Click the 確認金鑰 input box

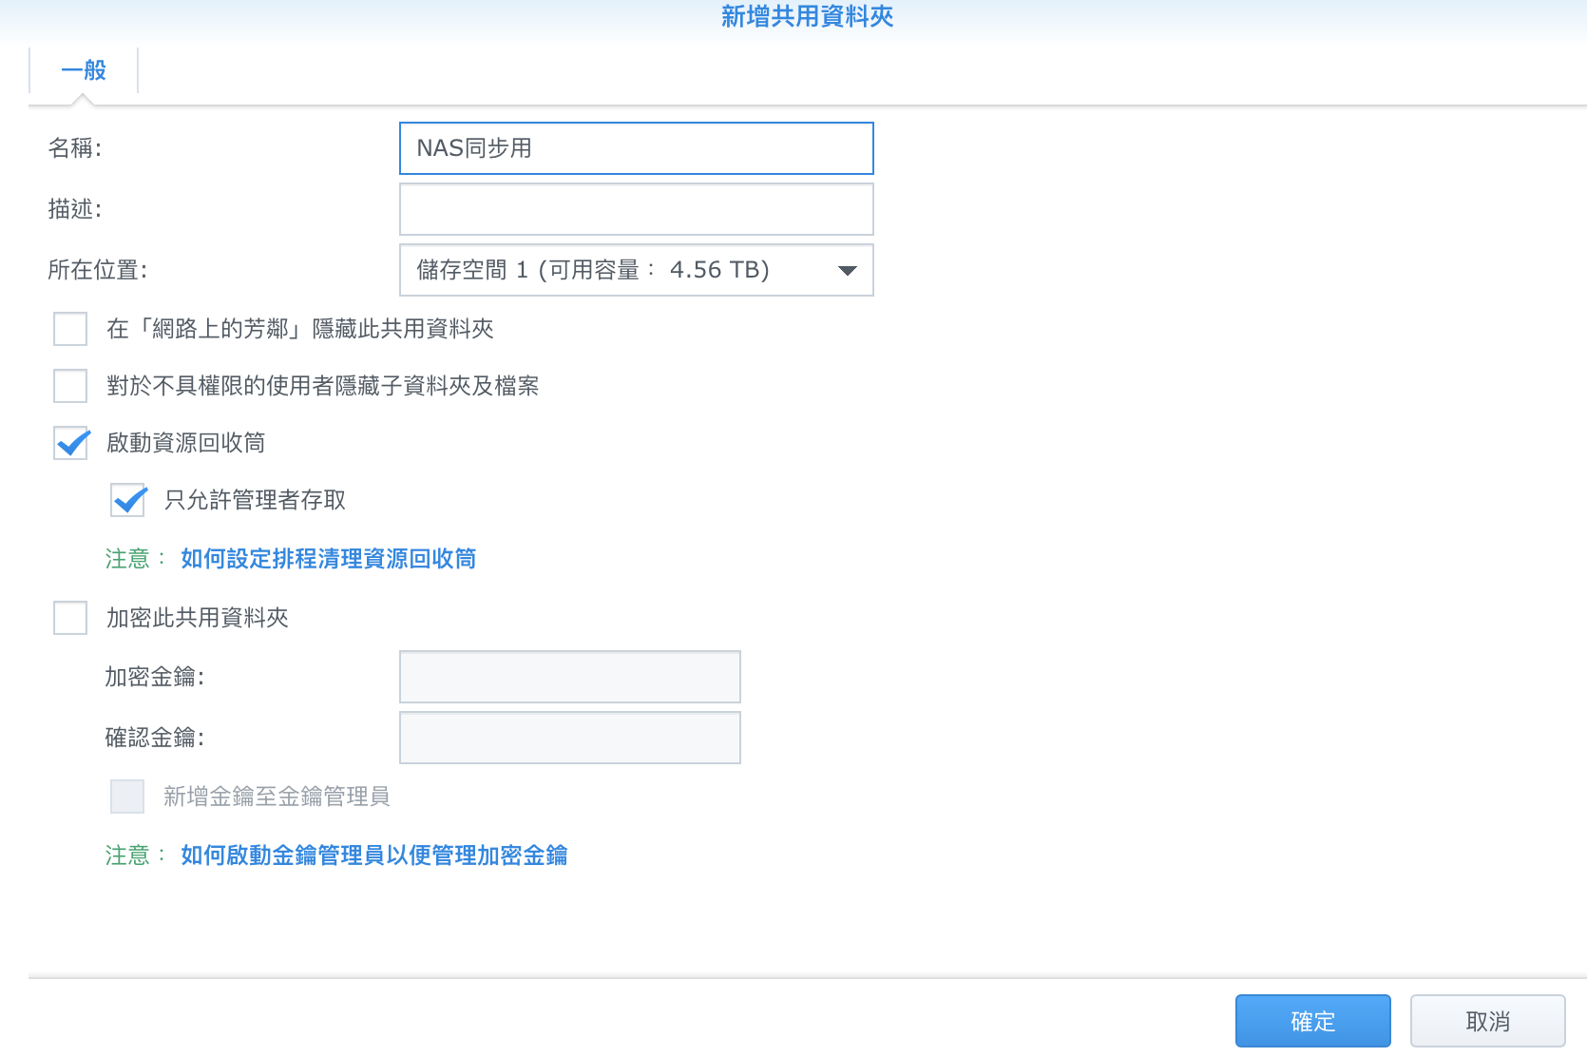pos(569,738)
